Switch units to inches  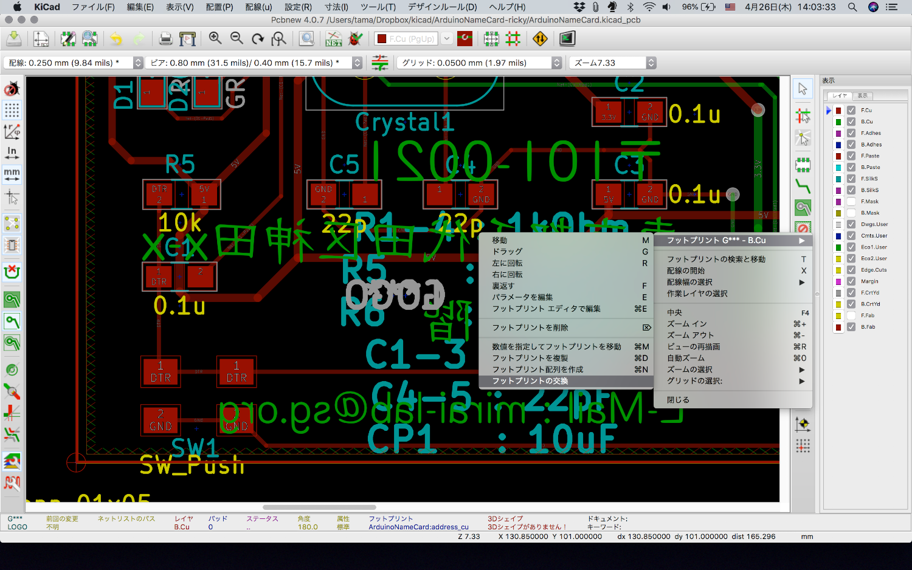(x=12, y=152)
